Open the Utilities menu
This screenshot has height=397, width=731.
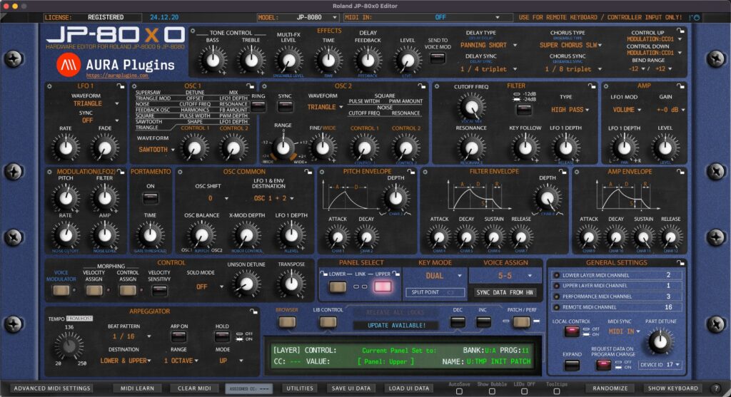[x=300, y=388]
